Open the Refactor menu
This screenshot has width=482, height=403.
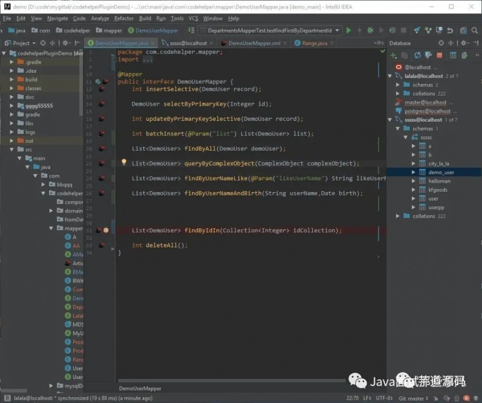click(x=124, y=18)
